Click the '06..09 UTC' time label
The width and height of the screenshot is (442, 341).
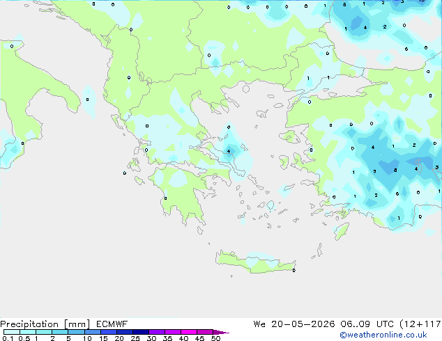click(368, 324)
